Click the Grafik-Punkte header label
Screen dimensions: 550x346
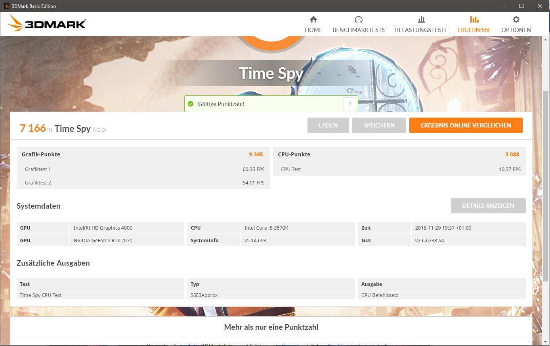click(x=41, y=154)
